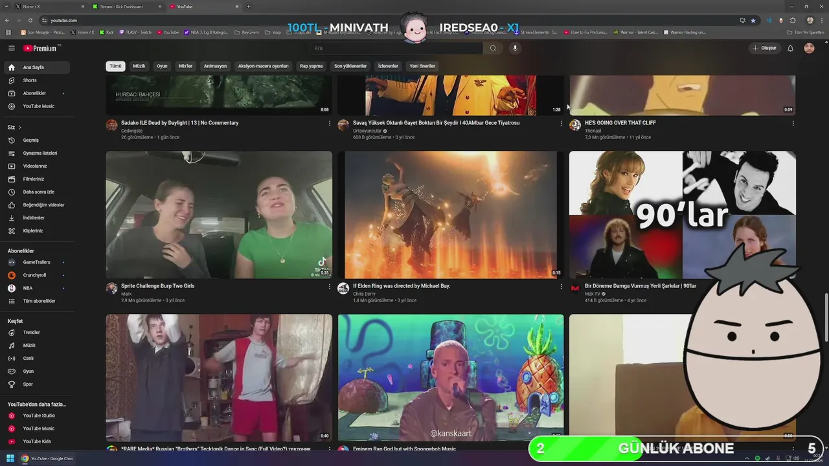
Task: Switch to Home / X browser tab
Action: pyautogui.click(x=49, y=6)
